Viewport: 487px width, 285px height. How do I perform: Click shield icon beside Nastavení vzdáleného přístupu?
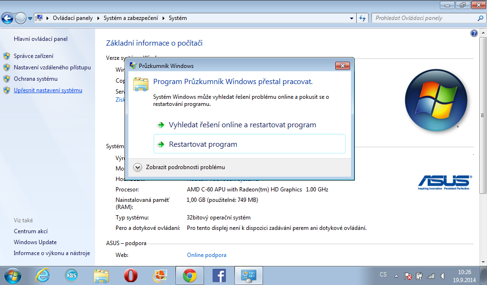click(7, 67)
